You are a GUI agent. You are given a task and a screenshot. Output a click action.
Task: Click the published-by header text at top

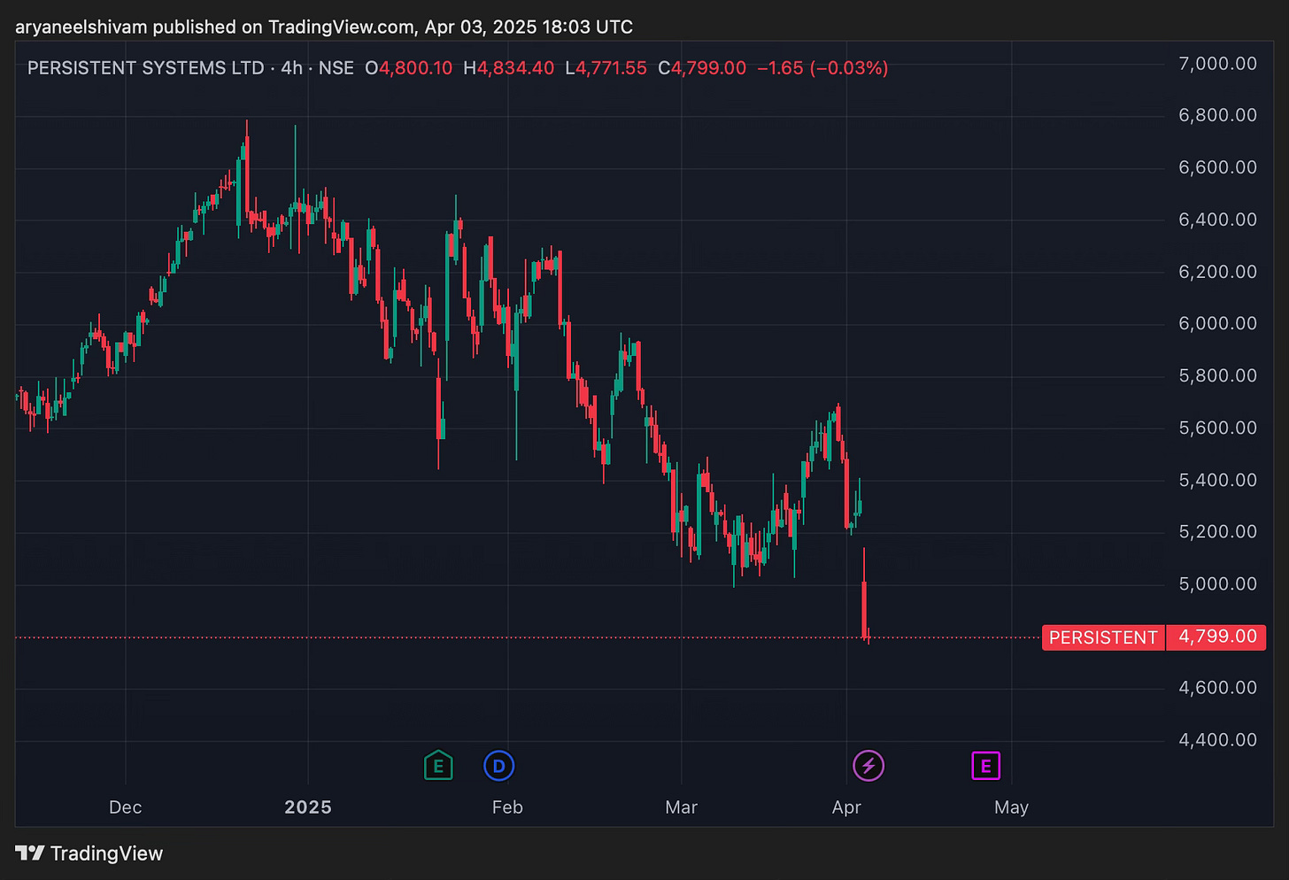pos(324,27)
